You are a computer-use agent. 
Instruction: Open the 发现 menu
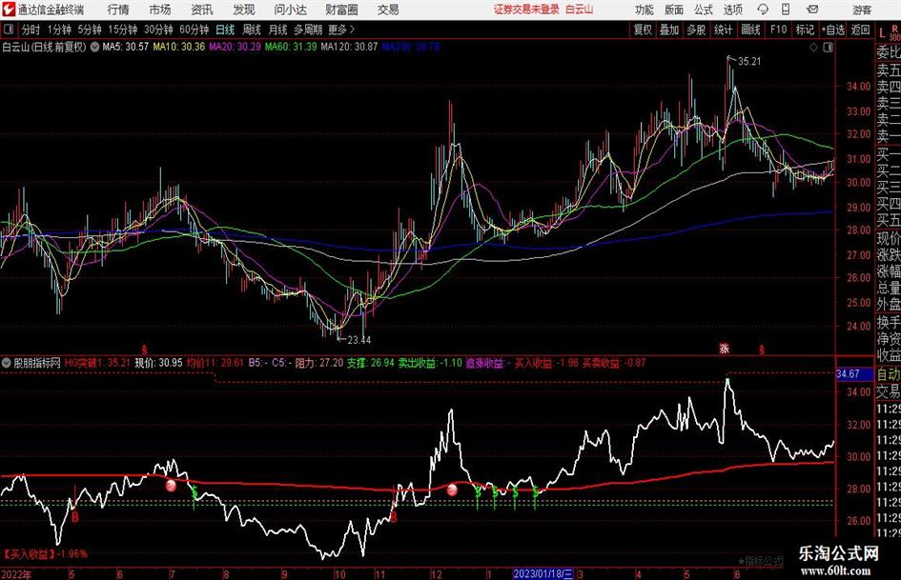click(244, 10)
